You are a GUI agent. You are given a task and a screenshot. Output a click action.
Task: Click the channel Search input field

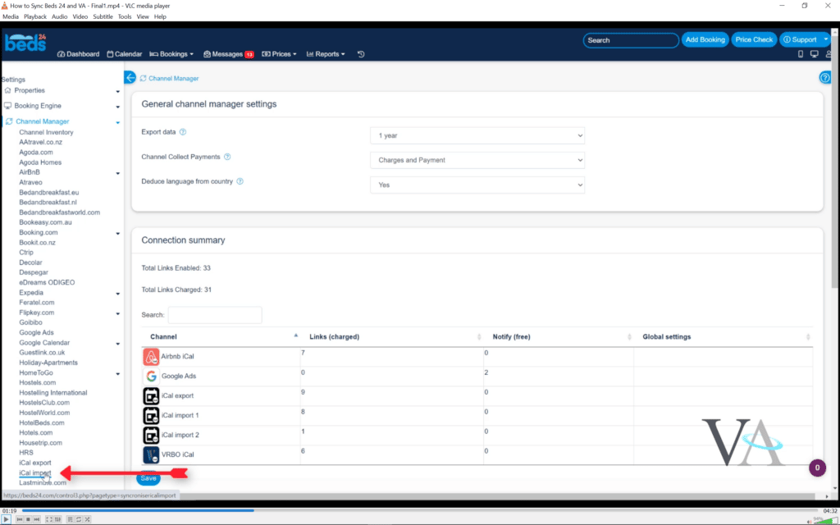click(x=215, y=315)
